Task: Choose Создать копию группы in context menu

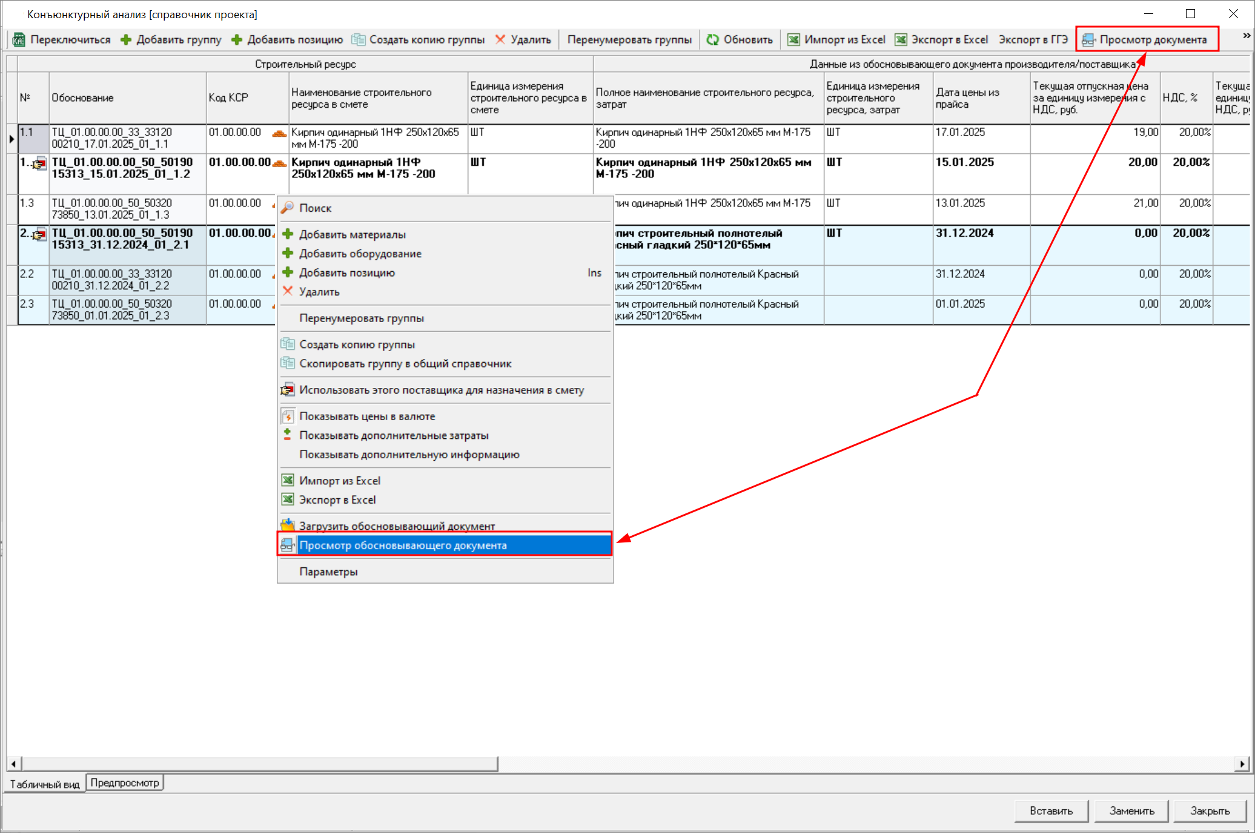Action: pyautogui.click(x=445, y=344)
